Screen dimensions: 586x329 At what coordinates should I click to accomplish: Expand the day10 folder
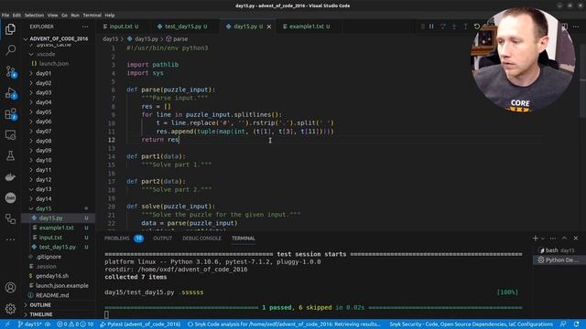pos(43,160)
